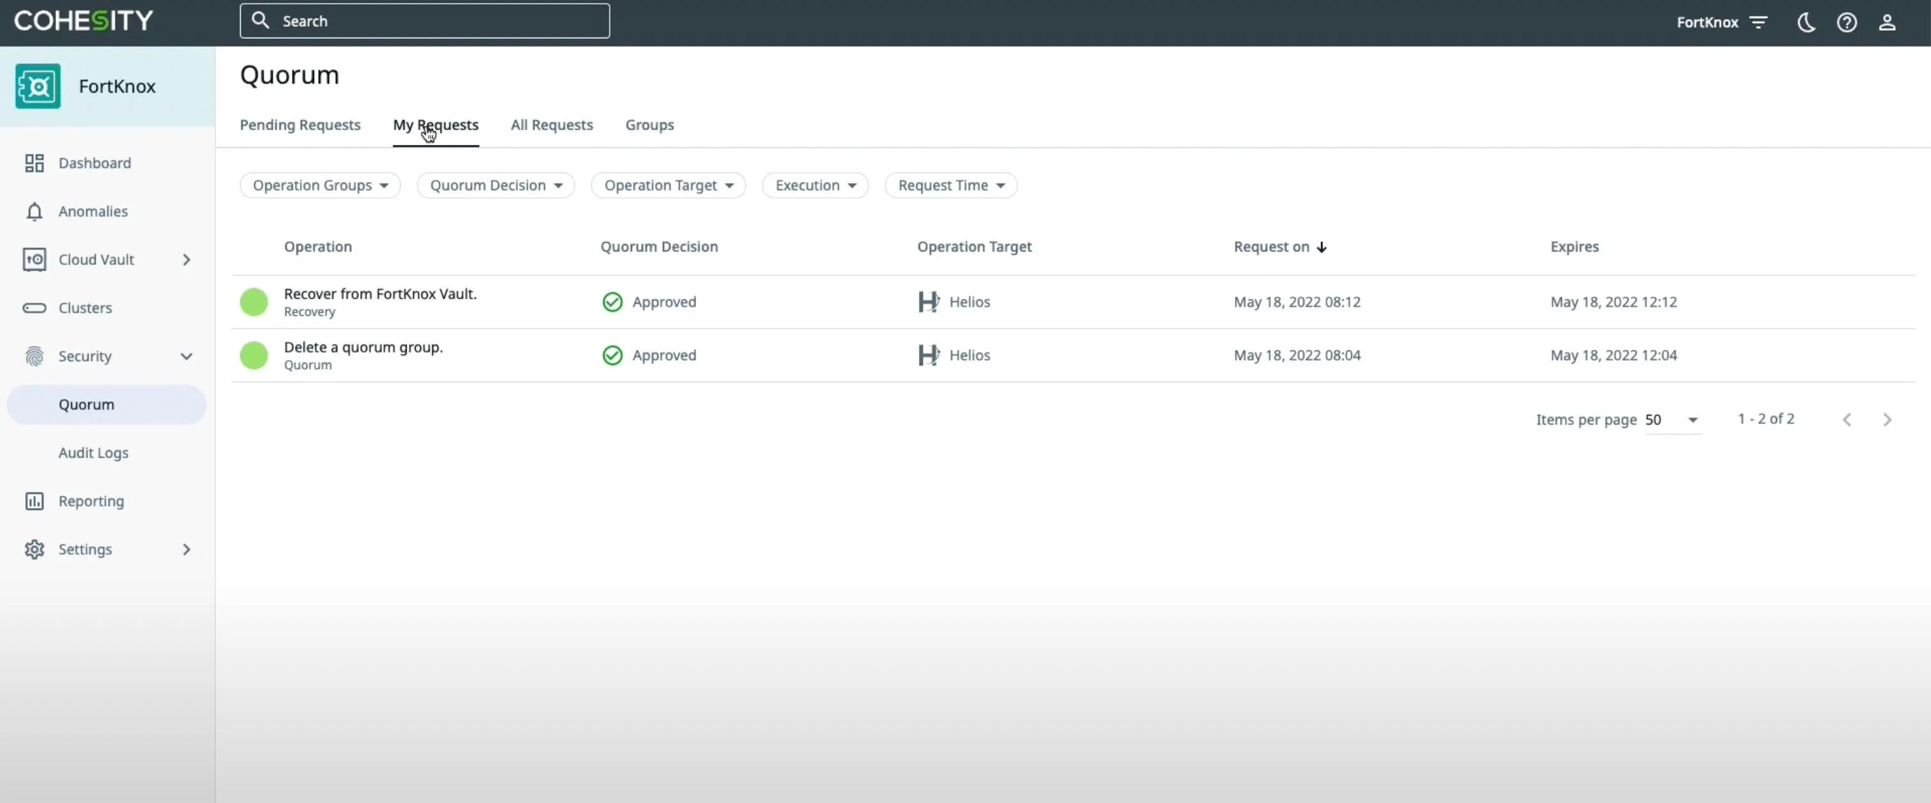Open the Quorum Decision filter dropdown
Image resolution: width=1931 pixels, height=803 pixels.
tap(496, 185)
